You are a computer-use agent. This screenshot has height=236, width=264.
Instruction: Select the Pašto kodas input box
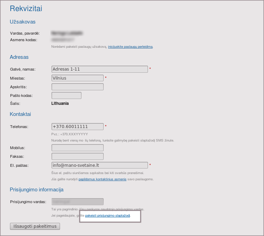tap(66, 96)
